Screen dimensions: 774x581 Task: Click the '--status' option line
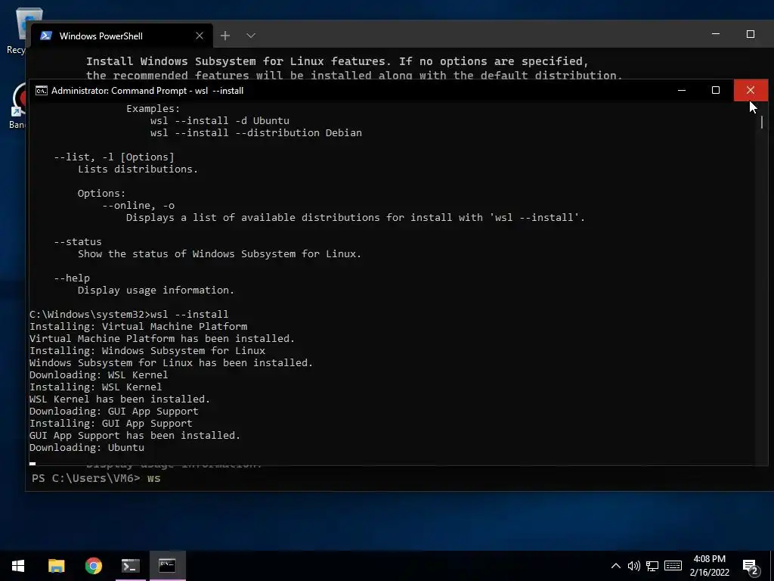click(x=78, y=241)
